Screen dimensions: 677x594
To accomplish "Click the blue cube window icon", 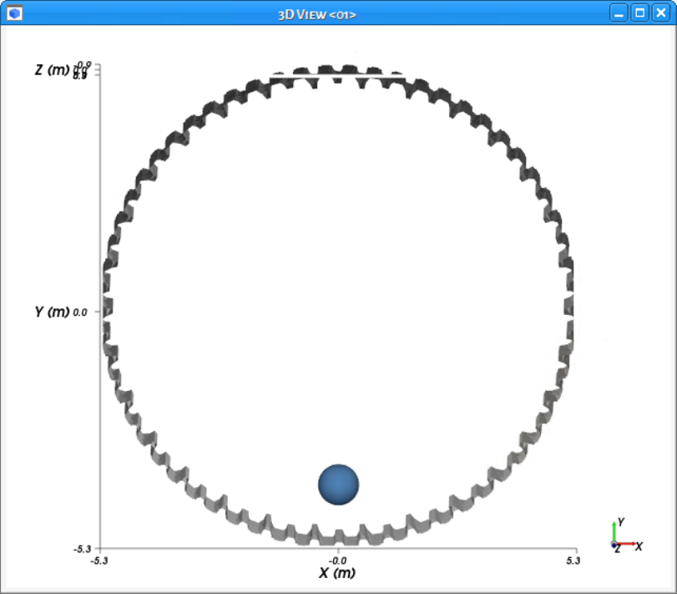I will coord(15,13).
